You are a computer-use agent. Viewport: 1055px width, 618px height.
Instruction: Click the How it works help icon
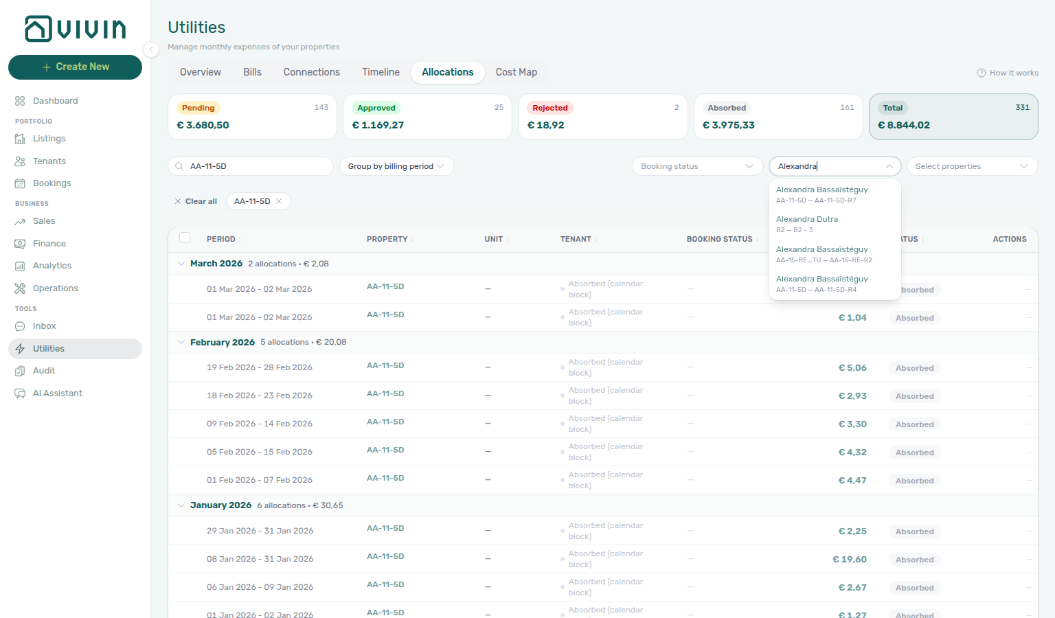coord(982,73)
